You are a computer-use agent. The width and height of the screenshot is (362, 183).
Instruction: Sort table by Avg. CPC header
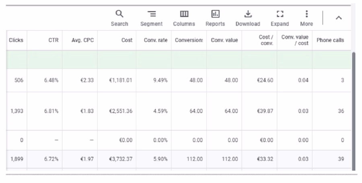pyautogui.click(x=82, y=40)
